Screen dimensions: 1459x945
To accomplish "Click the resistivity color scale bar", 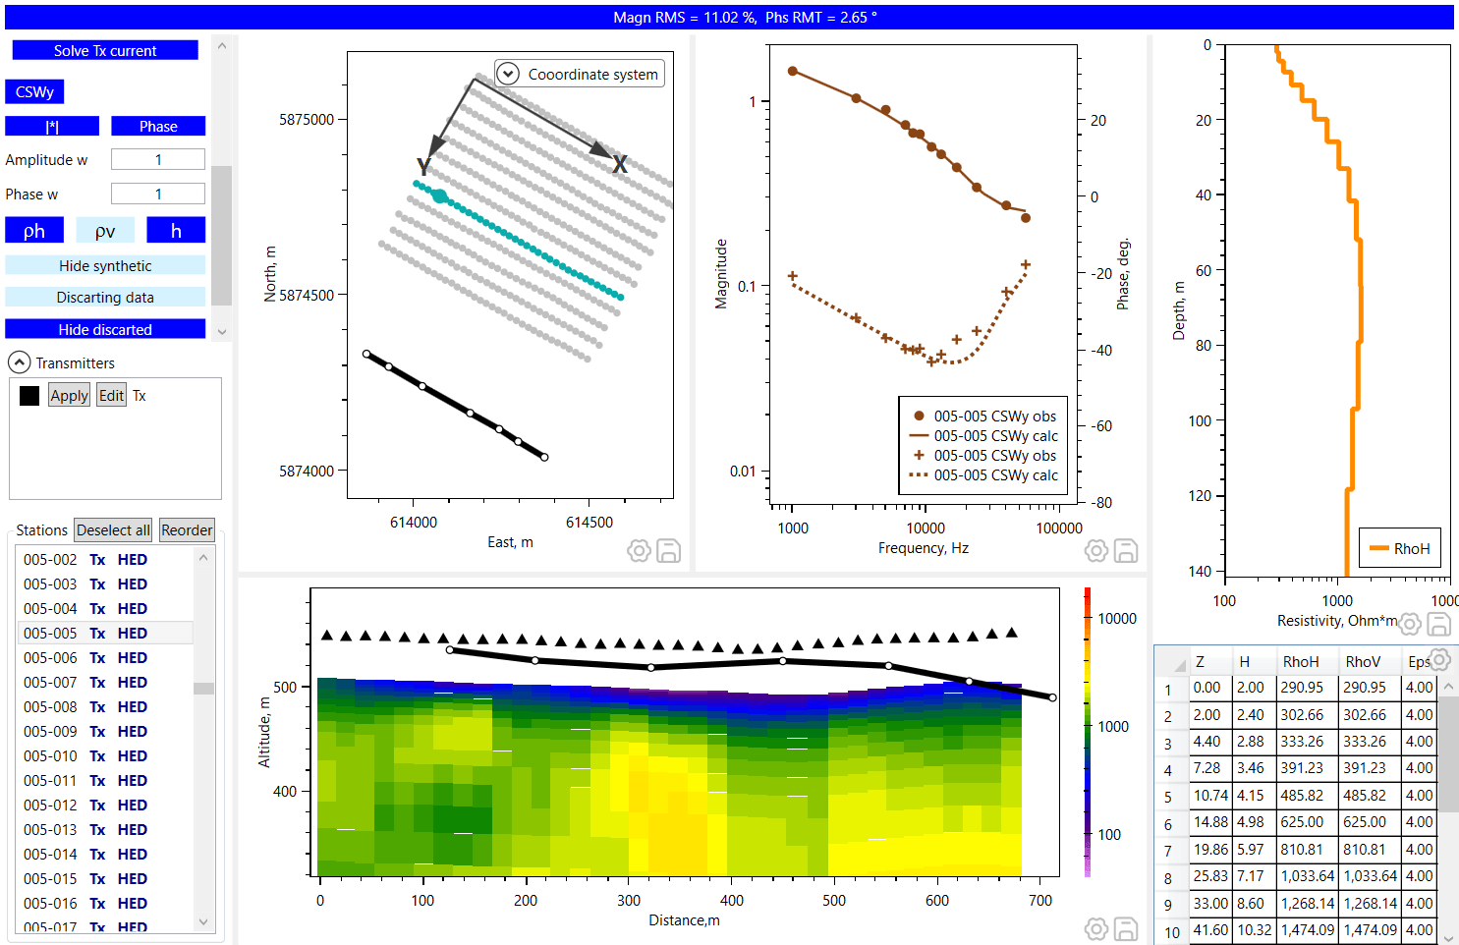I will (1088, 732).
